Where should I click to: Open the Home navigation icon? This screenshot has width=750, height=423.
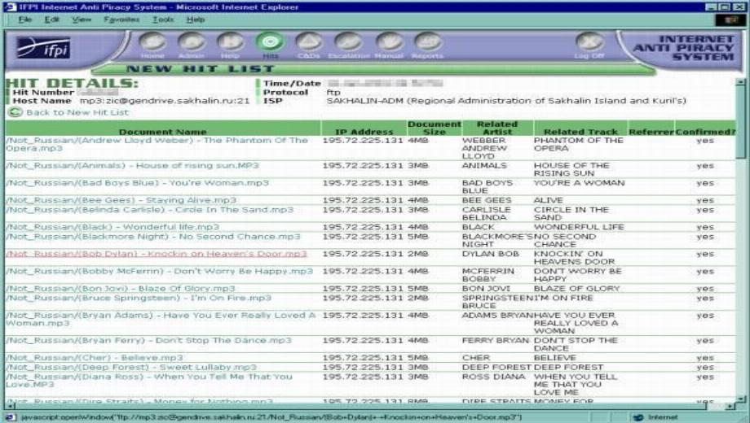(x=152, y=43)
